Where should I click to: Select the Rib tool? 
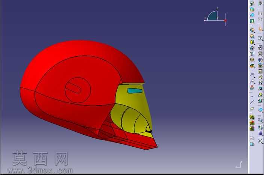(260, 77)
